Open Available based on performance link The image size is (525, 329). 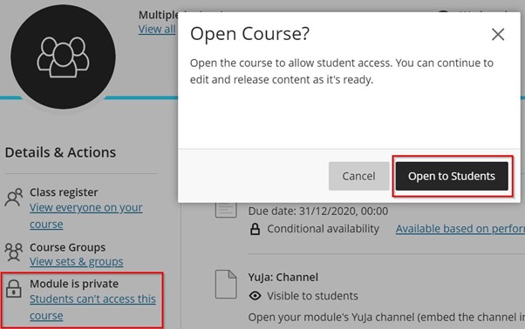click(460, 229)
